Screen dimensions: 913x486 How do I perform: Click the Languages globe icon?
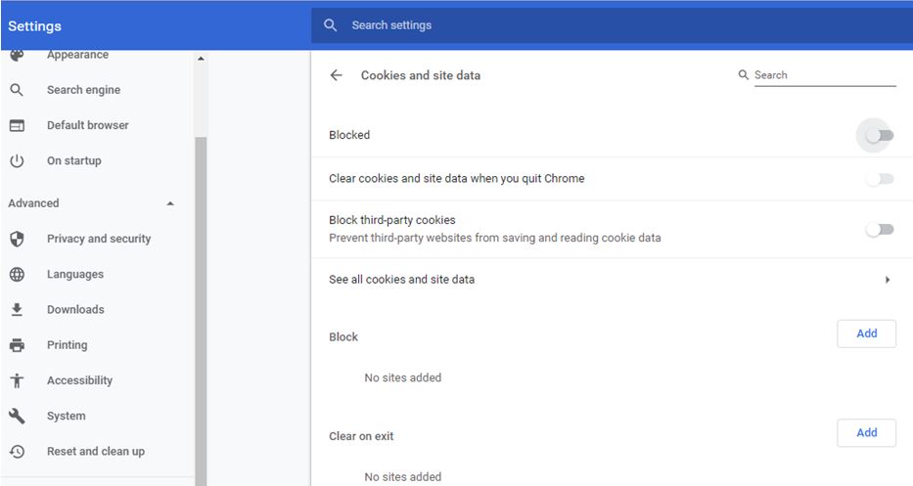pyautogui.click(x=17, y=274)
